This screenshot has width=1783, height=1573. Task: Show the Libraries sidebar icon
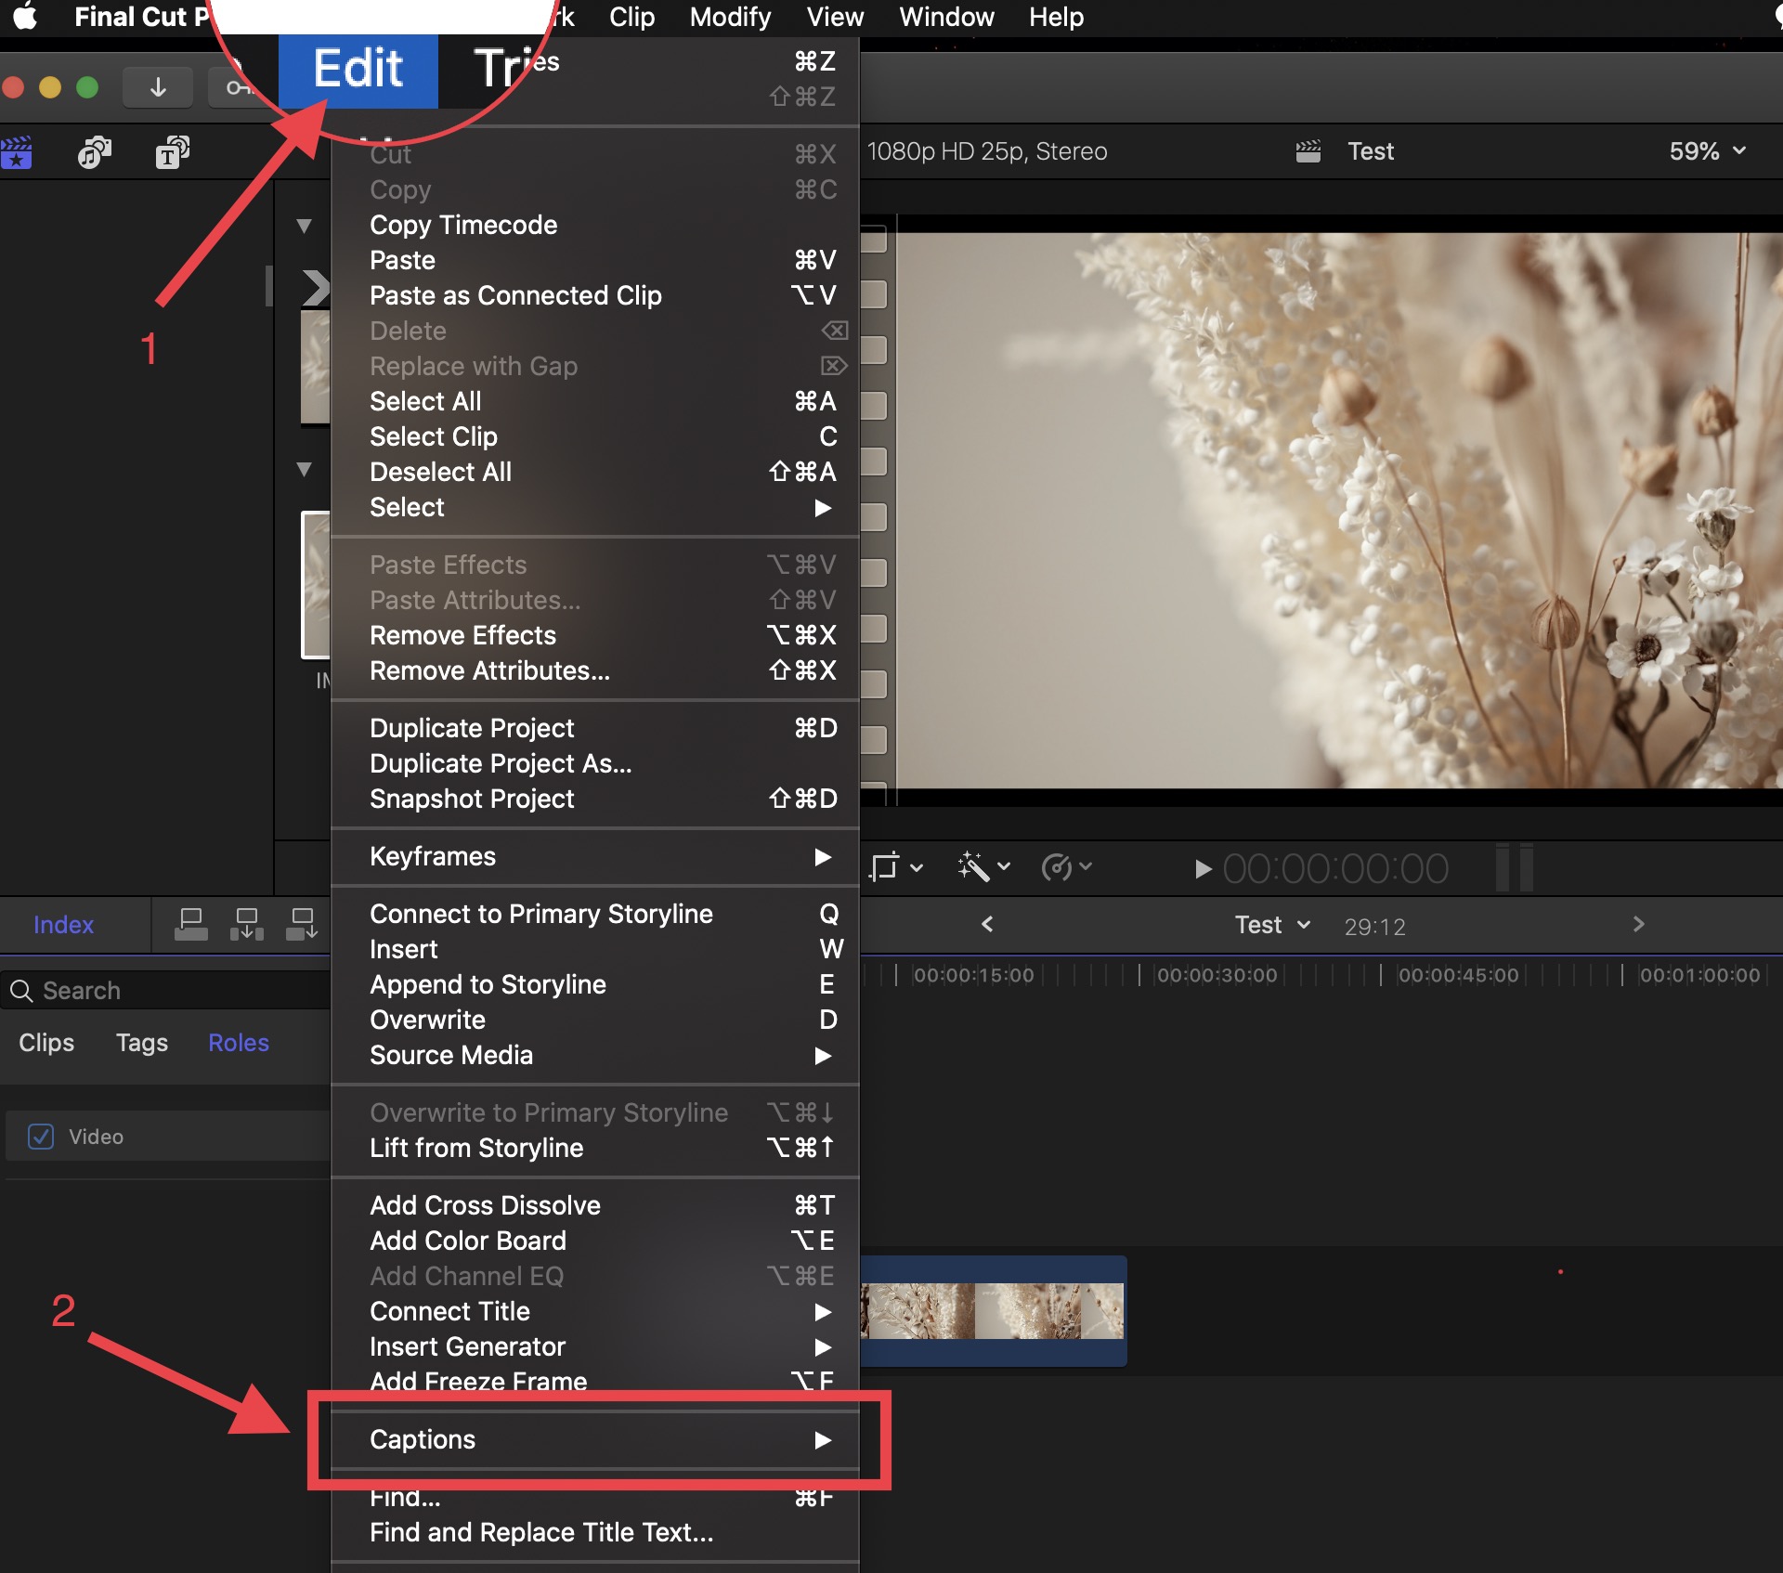[x=17, y=152]
